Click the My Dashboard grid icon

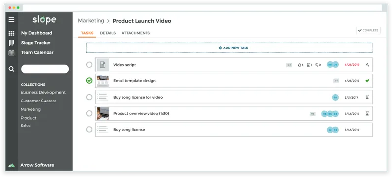coord(11,33)
